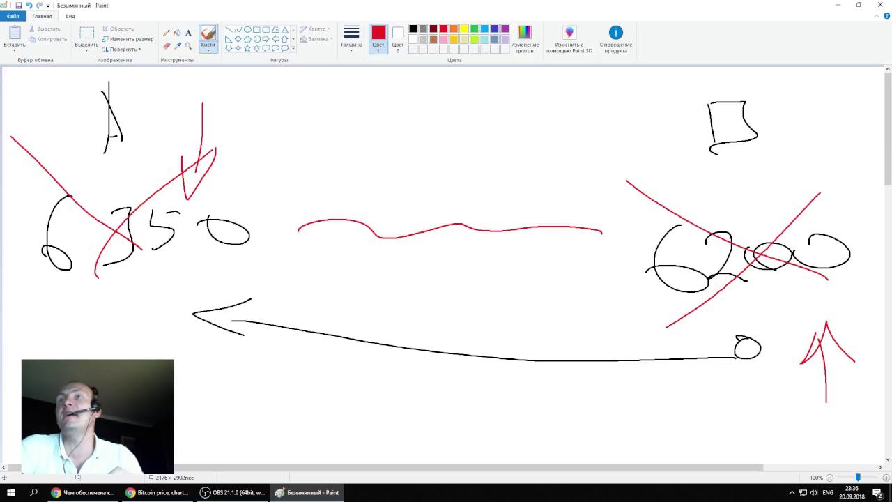Choose the right arrow shape

[266, 39]
